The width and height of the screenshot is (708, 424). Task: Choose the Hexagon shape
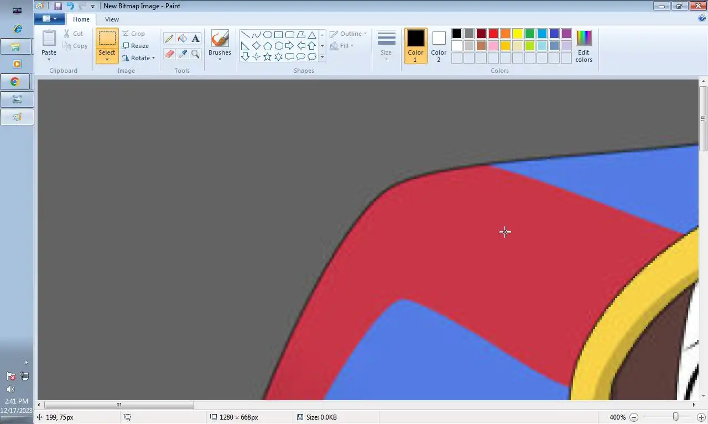[x=278, y=46]
